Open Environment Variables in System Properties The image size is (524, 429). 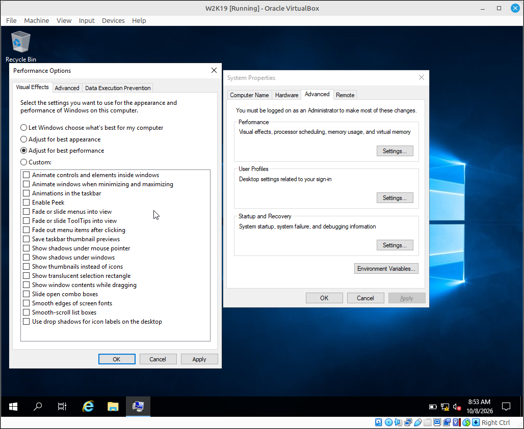386,269
